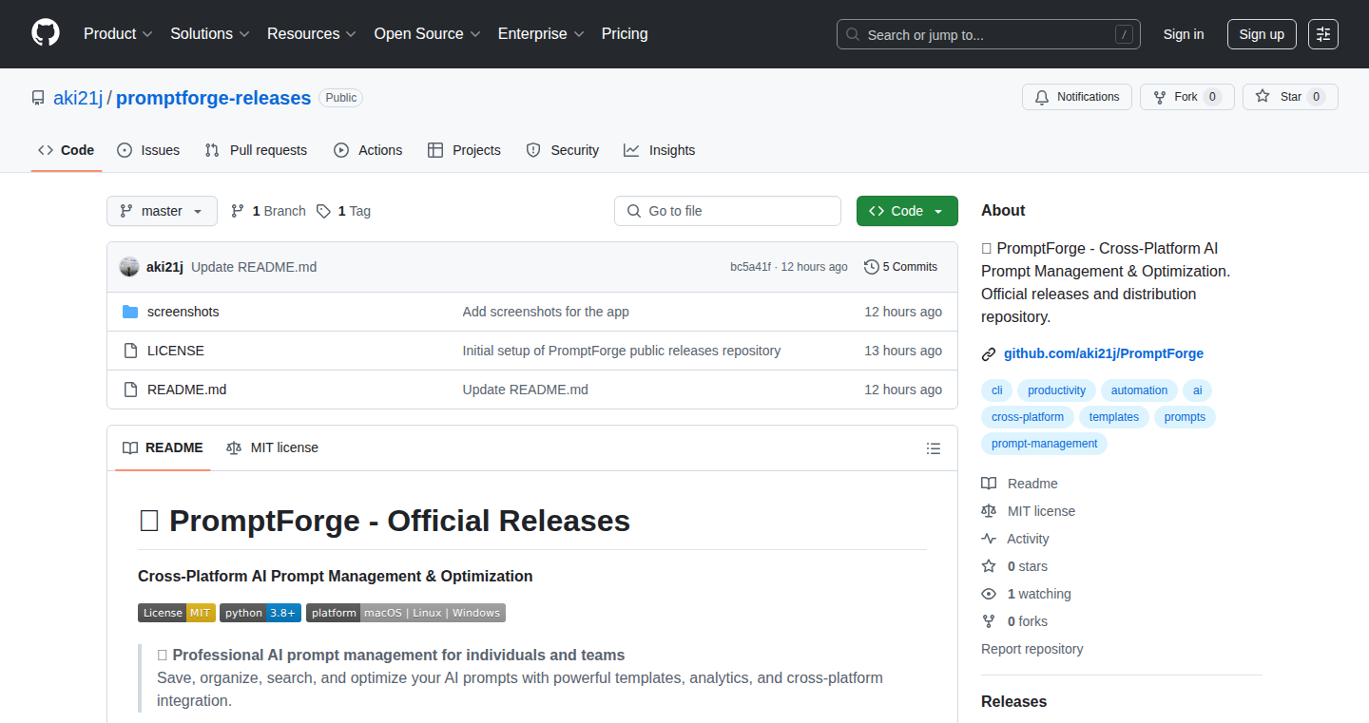
Task: Click the automation topic tag
Action: (x=1139, y=390)
